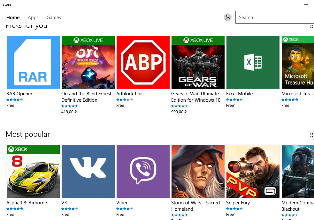The image size is (314, 220).
Task: Show all Most popular grid icon
Action: 312,135
